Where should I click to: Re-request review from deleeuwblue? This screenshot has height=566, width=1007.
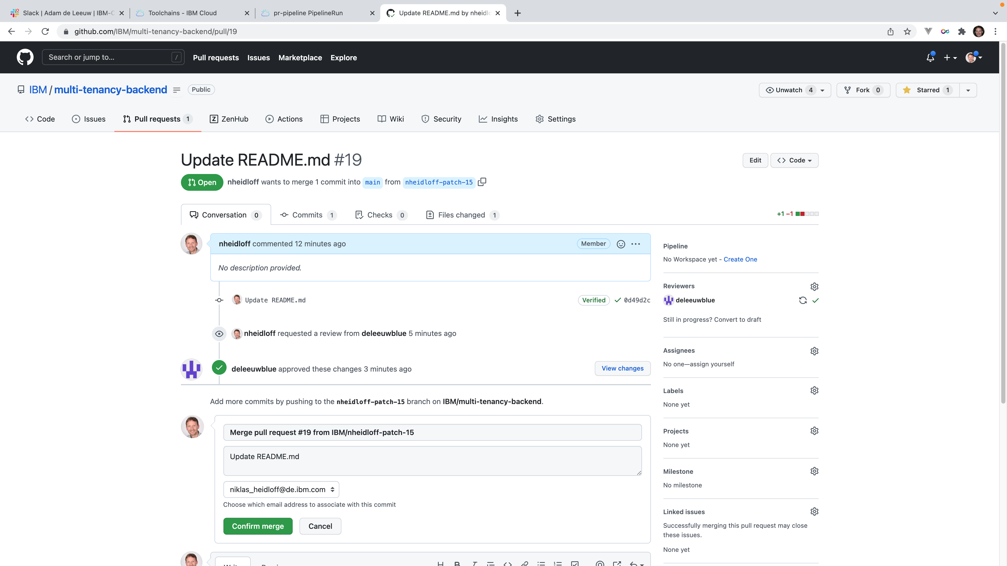click(802, 300)
